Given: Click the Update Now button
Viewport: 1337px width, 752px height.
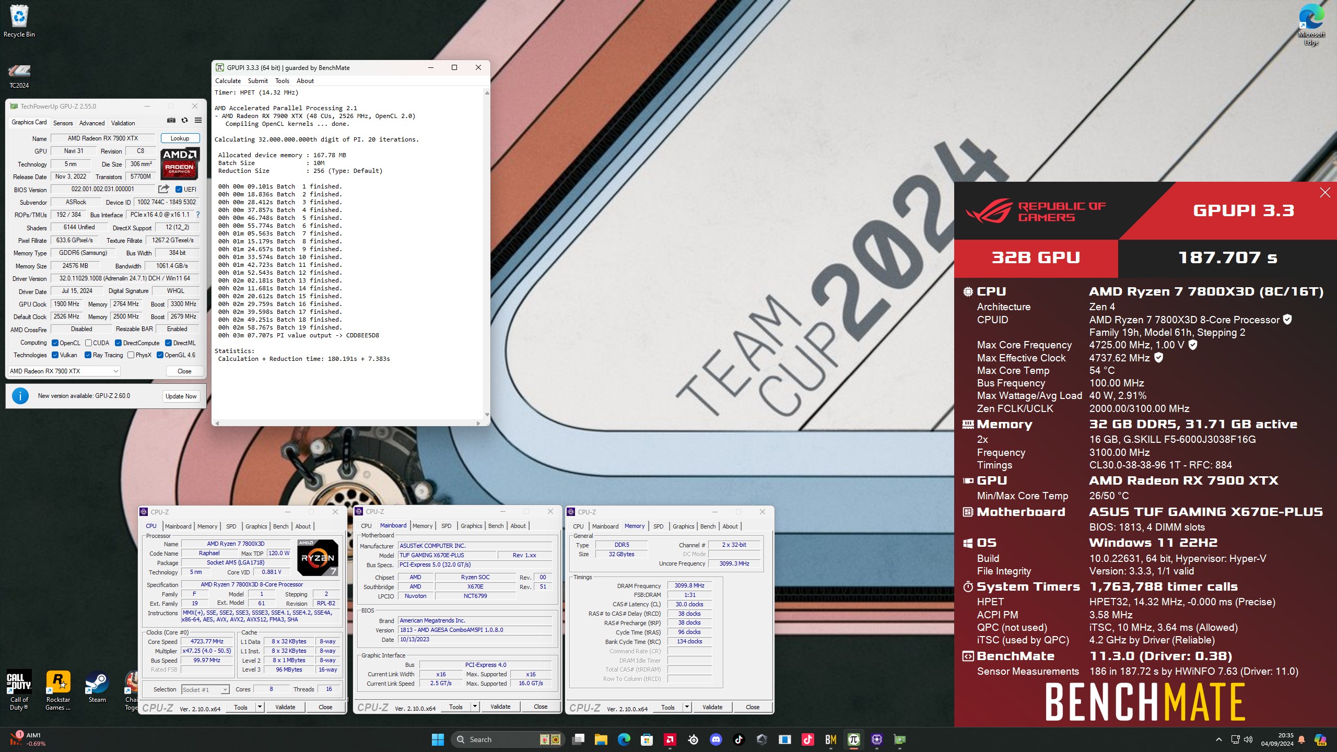Looking at the screenshot, I should coord(181,396).
